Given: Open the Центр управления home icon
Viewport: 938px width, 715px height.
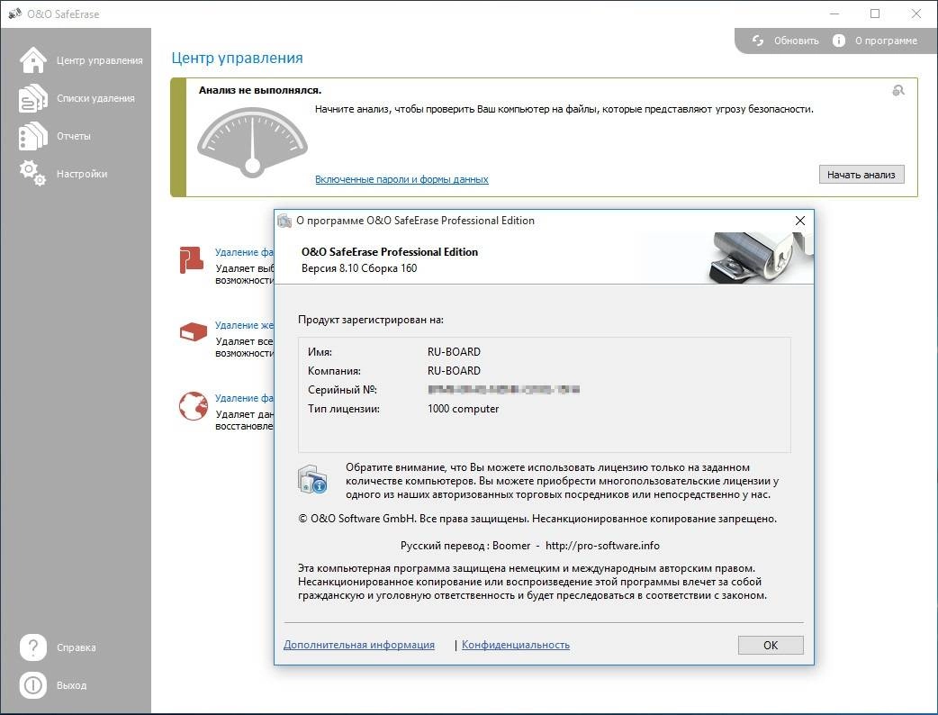Looking at the screenshot, I should click(x=33, y=59).
